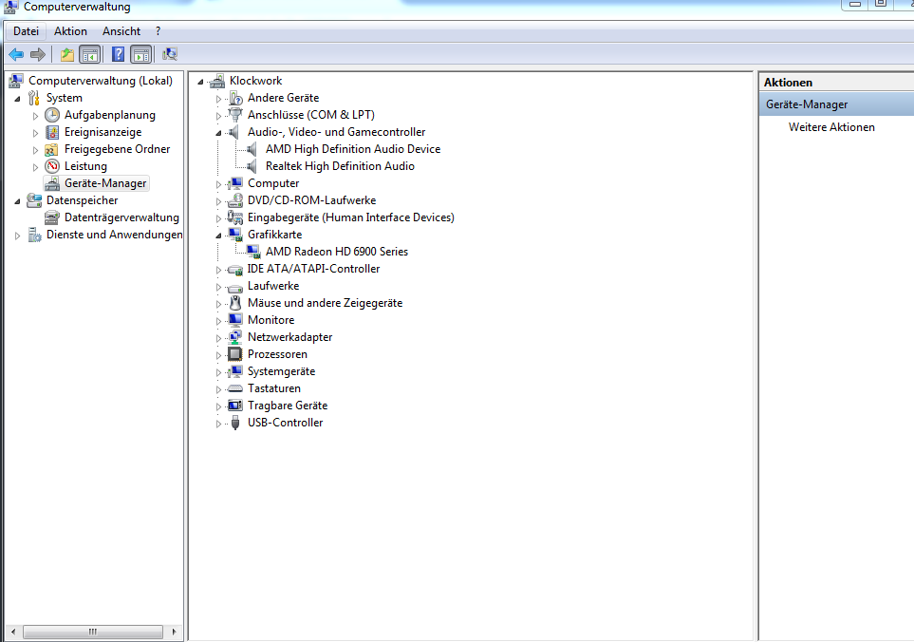Click right arrow of horizontal scrollbar
This screenshot has width=914, height=642.
pyautogui.click(x=174, y=632)
